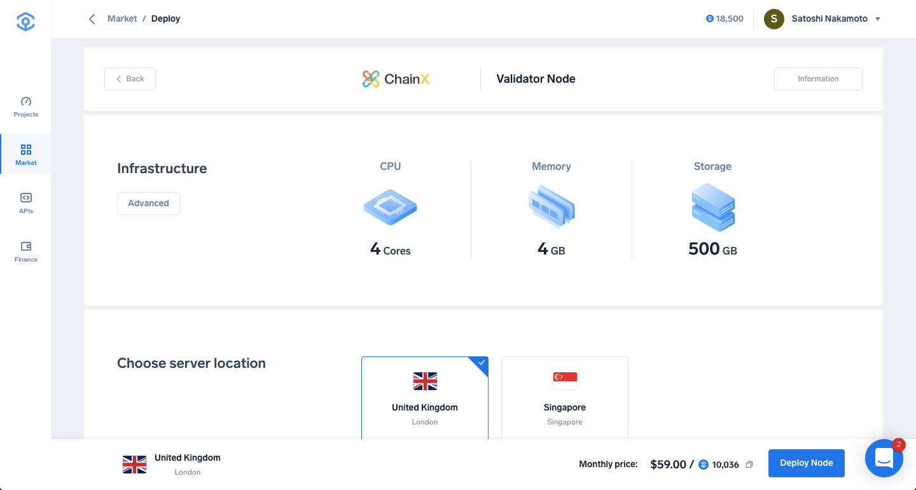Screen dimensions: 916x490
Task: Select the United Kingdom server location
Action: click(425, 398)
